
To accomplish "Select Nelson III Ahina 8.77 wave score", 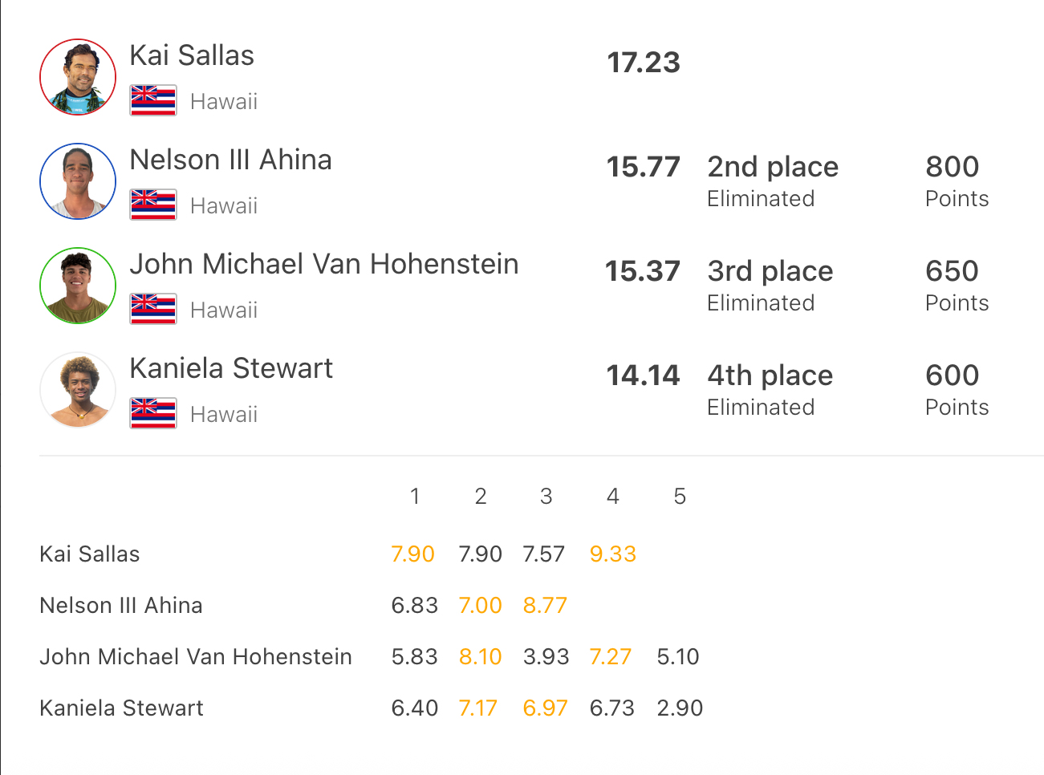I will 545,605.
